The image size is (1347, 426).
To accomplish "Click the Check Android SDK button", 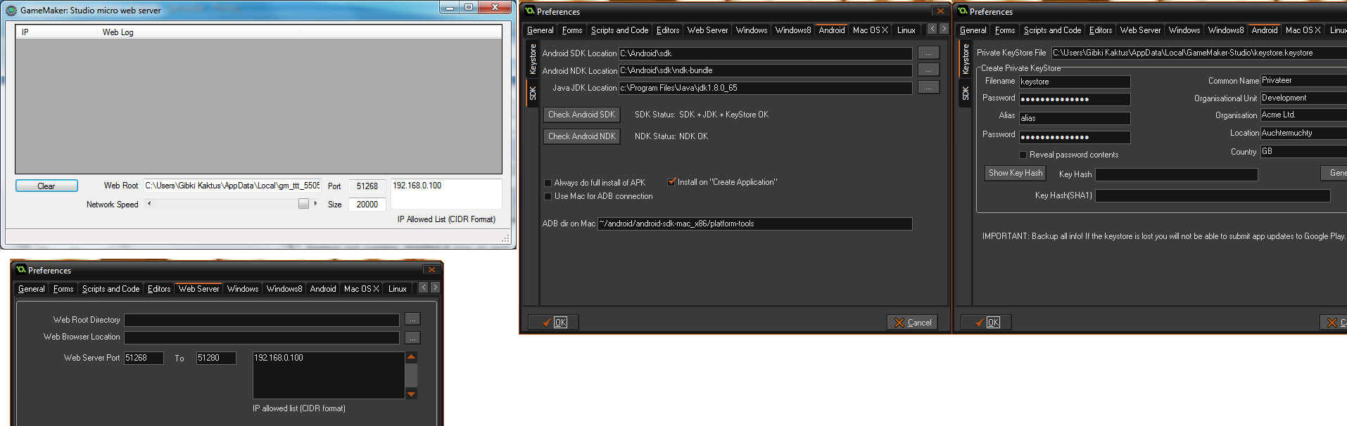I will [x=581, y=115].
